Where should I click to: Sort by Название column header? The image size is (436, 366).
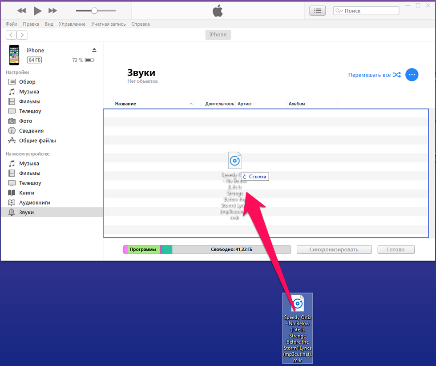pyautogui.click(x=125, y=104)
